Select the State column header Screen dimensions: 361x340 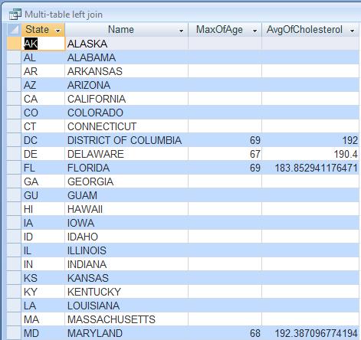tap(43, 30)
